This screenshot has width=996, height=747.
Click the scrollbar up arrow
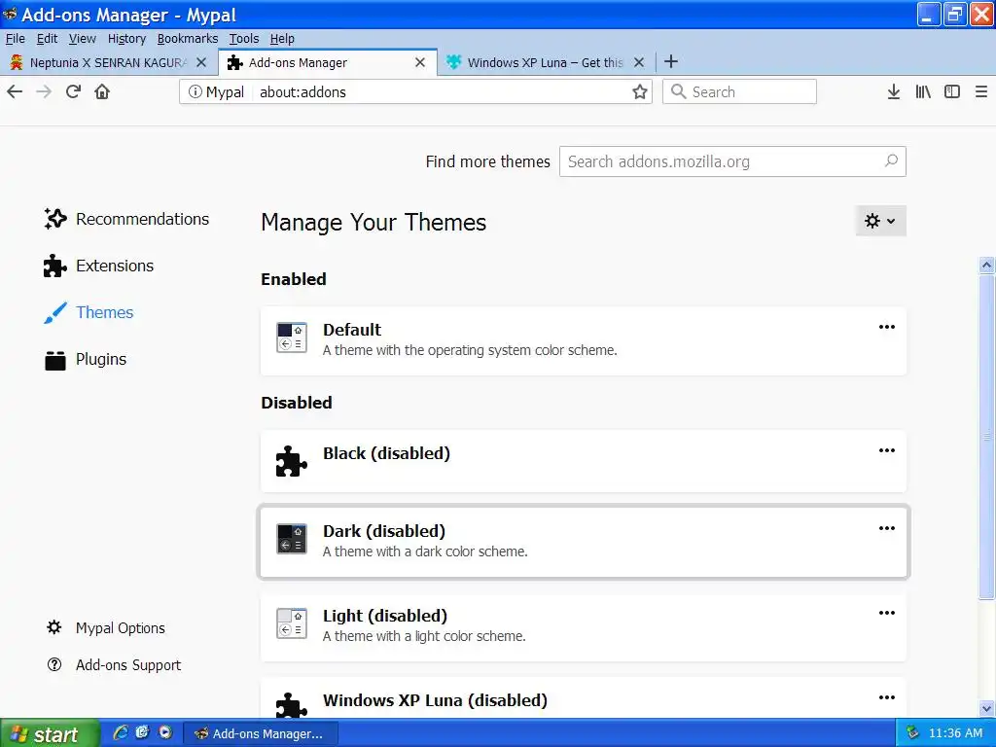[986, 265]
